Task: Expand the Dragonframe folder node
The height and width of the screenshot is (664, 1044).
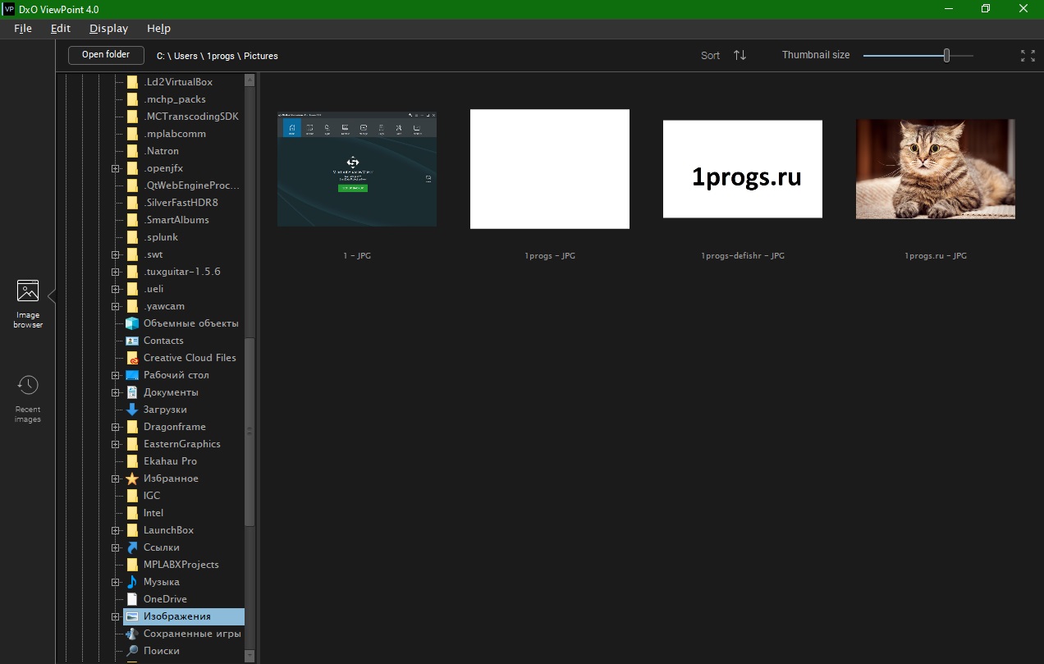Action: pos(116,427)
